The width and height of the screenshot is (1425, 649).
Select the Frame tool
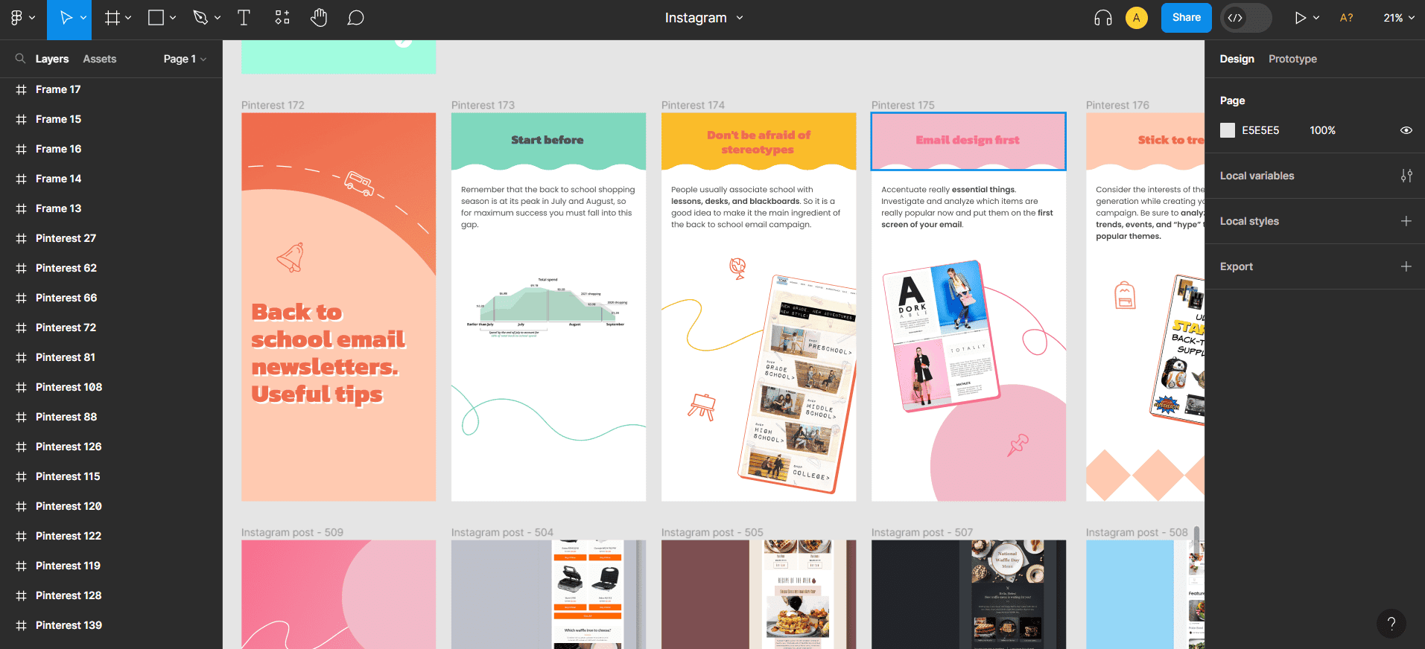112,18
